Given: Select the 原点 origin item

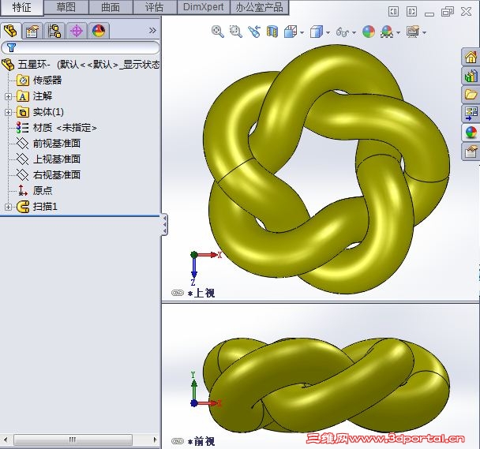Looking at the screenshot, I should [x=35, y=190].
